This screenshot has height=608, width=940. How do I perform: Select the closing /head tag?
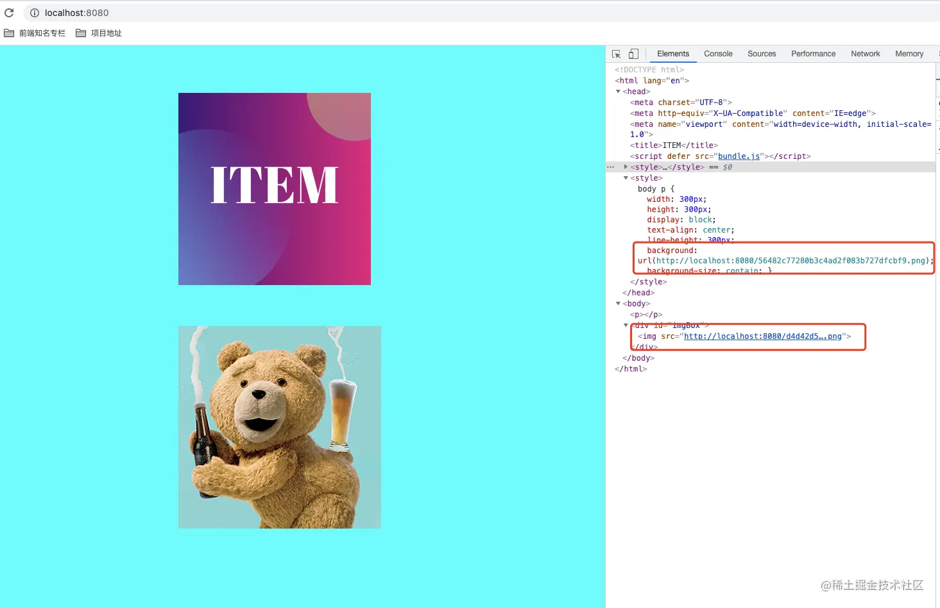pyautogui.click(x=638, y=293)
